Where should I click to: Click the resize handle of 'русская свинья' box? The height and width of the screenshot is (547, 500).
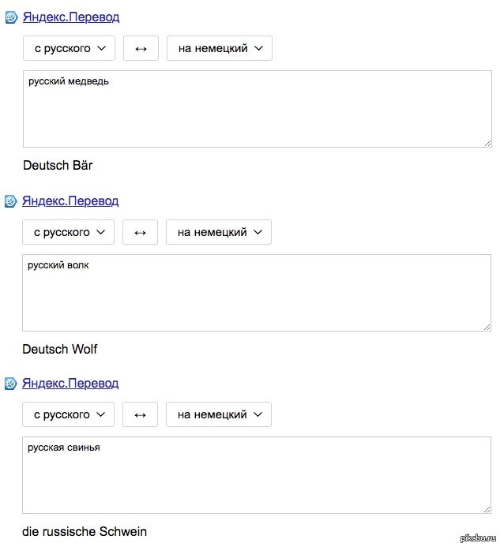point(487,509)
